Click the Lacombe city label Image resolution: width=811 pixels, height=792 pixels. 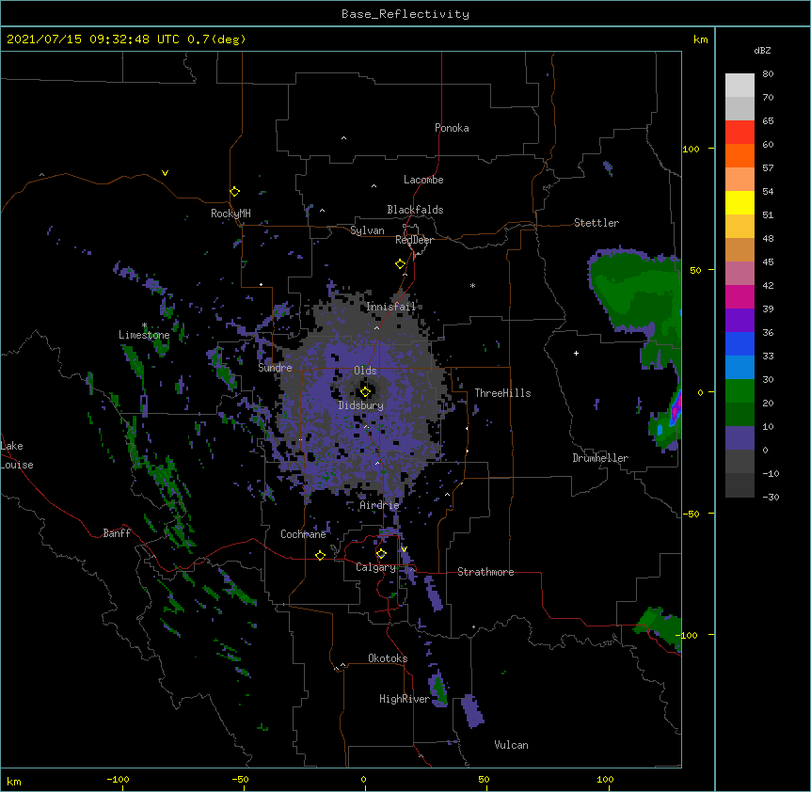point(423,180)
